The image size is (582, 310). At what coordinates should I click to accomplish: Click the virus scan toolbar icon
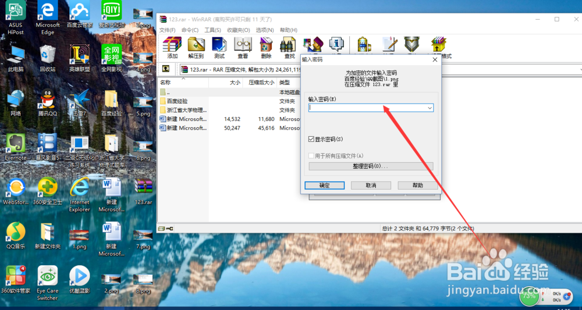pos(364,44)
